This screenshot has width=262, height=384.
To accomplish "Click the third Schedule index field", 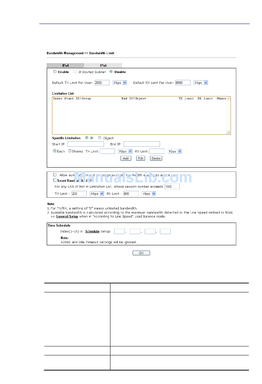I will [150, 231].
